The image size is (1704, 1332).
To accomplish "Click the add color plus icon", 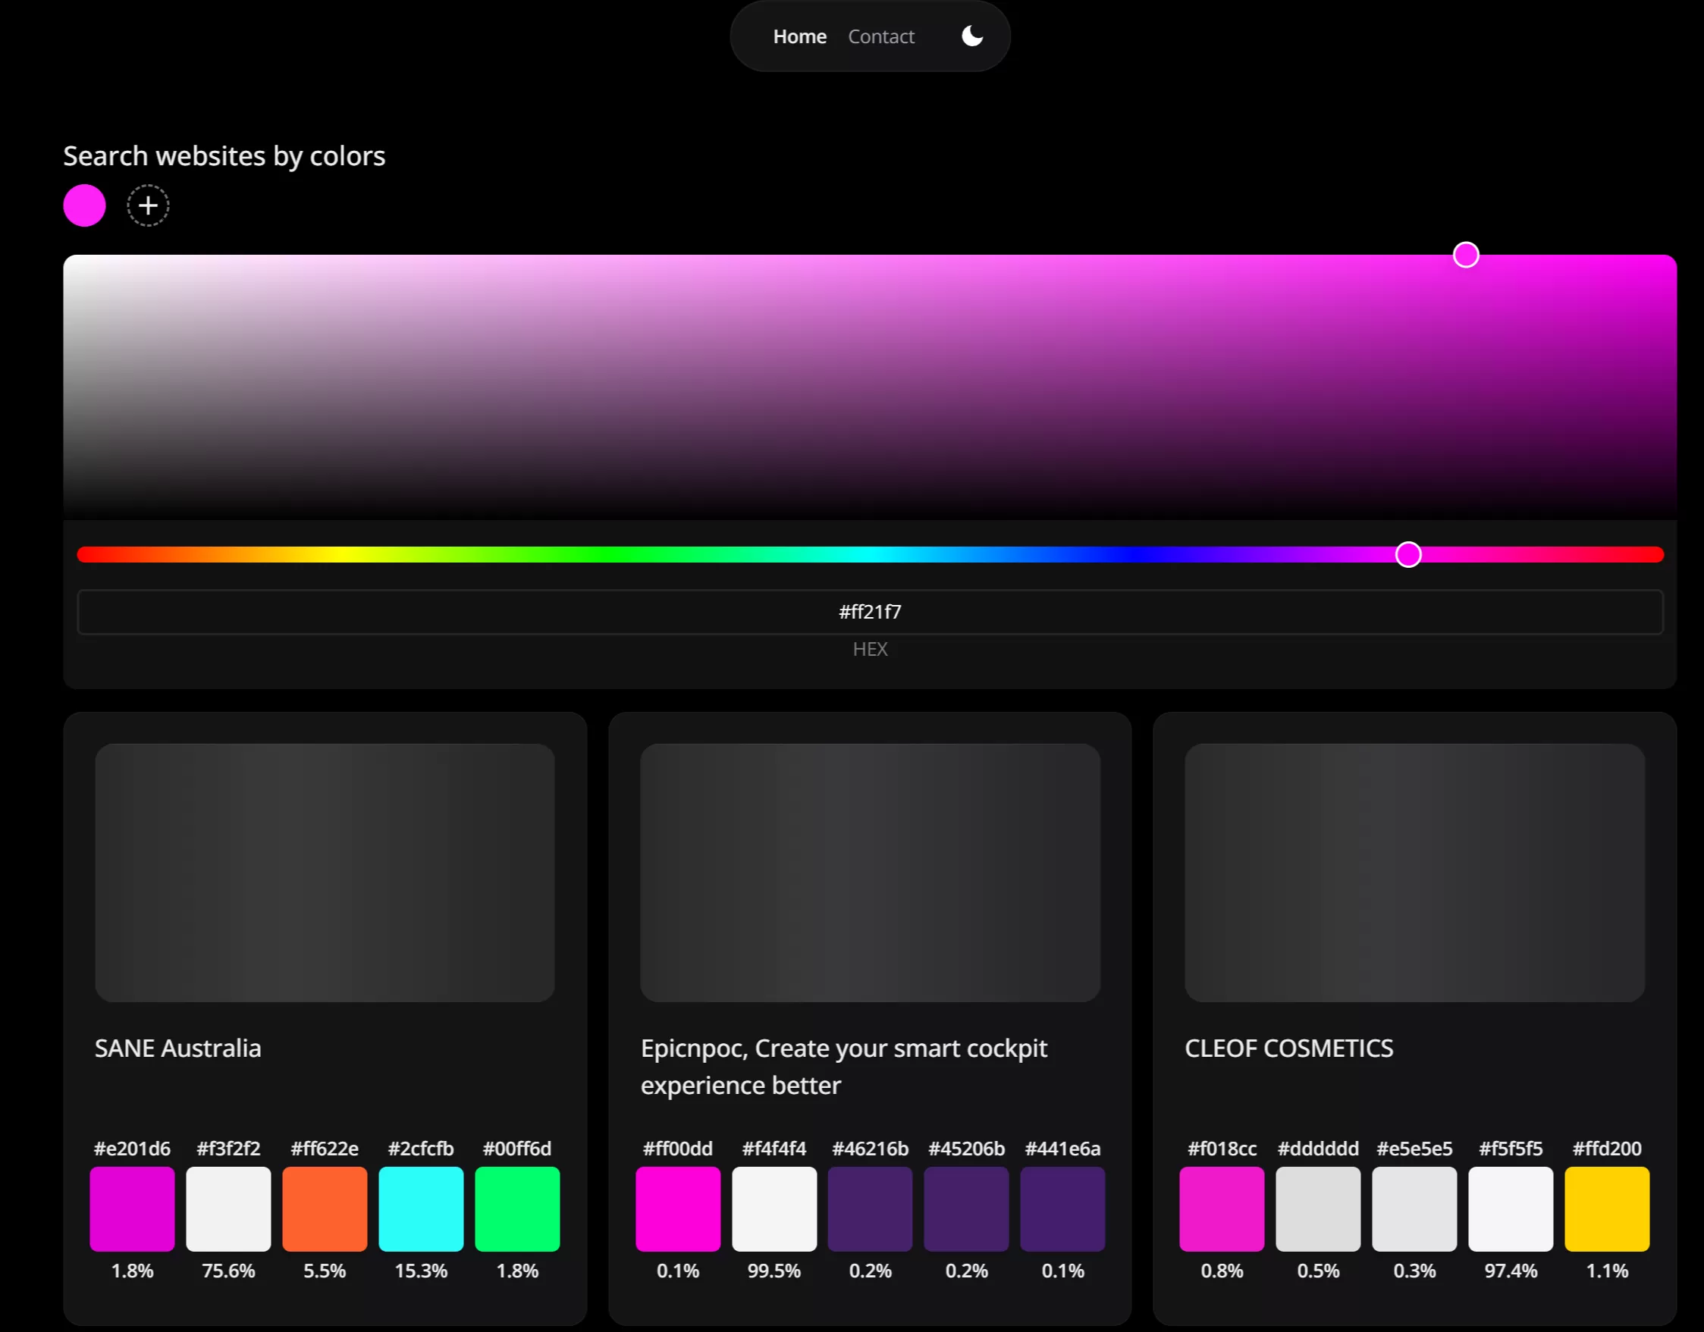I will [x=148, y=206].
